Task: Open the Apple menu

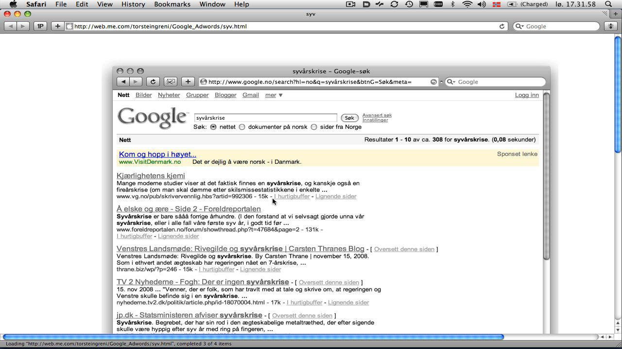Action: coord(13,4)
